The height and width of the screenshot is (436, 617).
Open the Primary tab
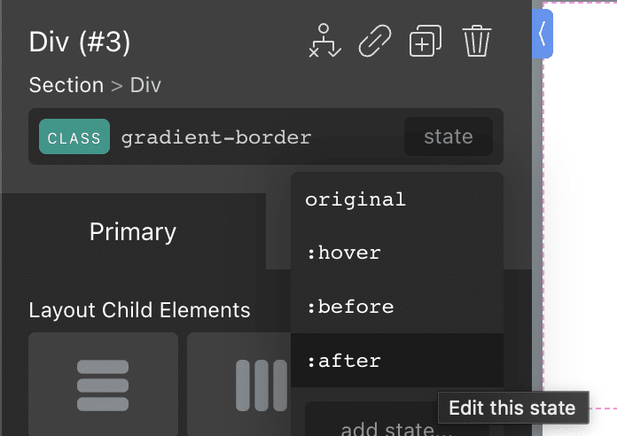(133, 231)
